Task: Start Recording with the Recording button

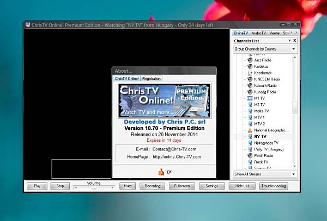Action: 153,186
